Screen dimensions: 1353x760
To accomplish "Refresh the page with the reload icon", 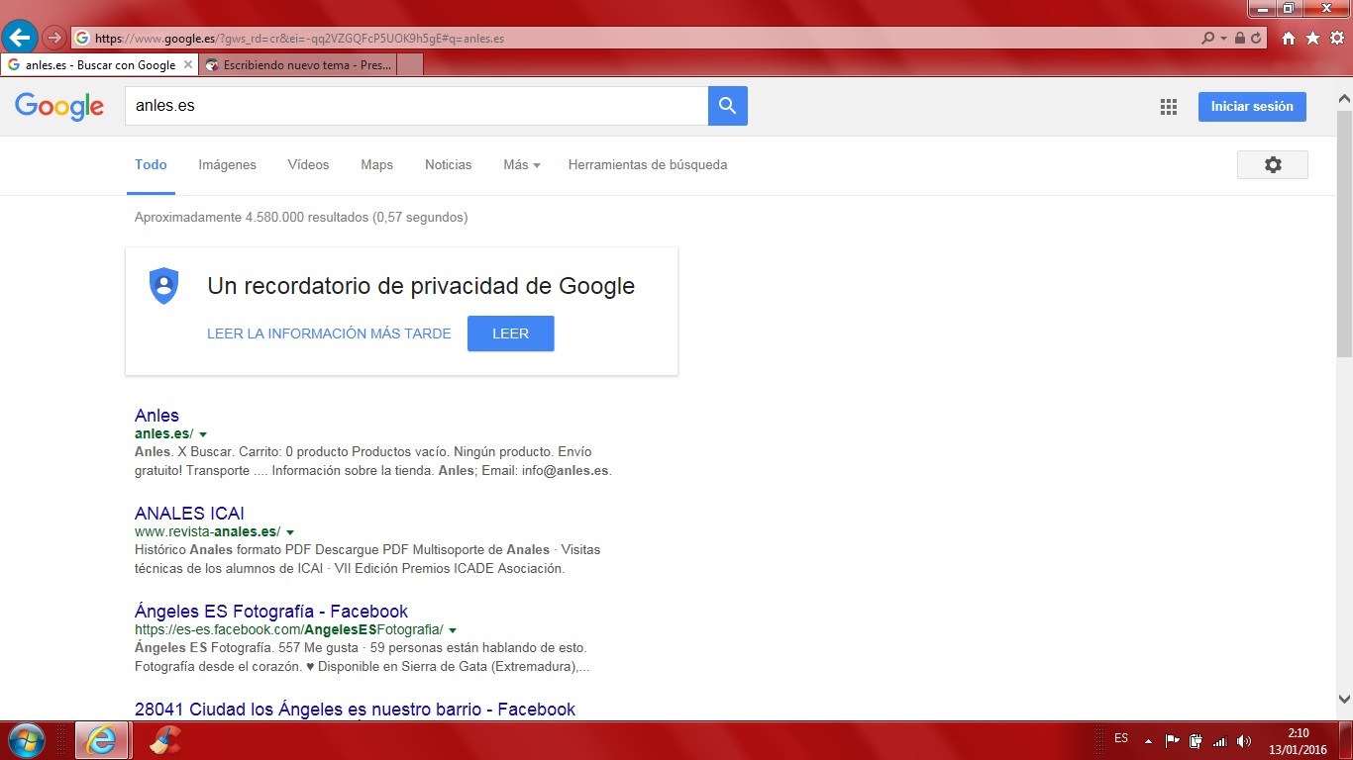I will tap(1256, 39).
